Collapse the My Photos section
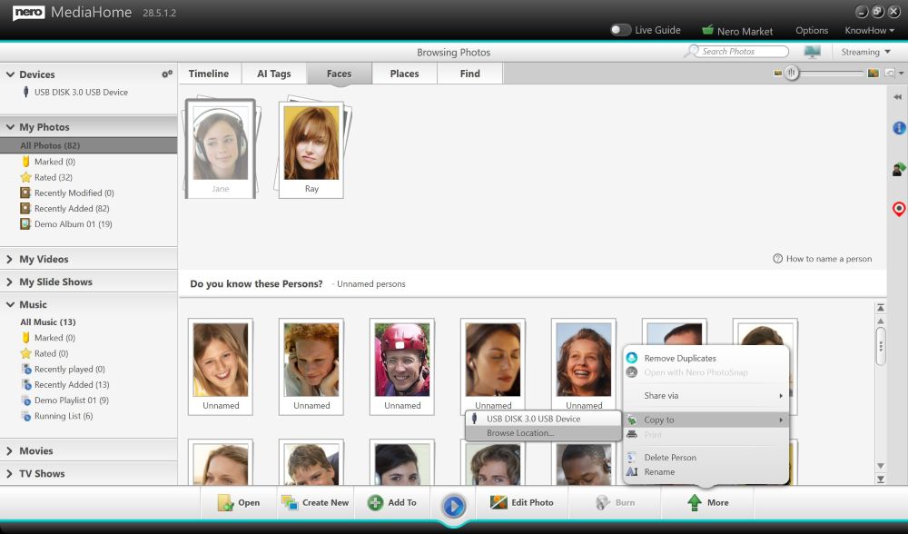The height and width of the screenshot is (534, 908). 10,127
